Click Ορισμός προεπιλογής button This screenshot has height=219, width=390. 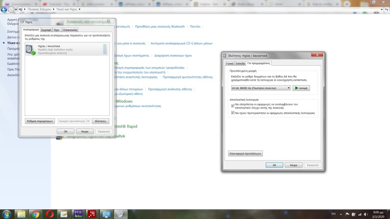[x=72, y=121]
